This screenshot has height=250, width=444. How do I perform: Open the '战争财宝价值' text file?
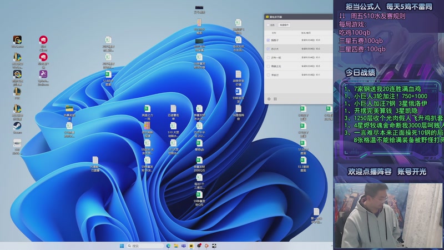[x=239, y=78]
